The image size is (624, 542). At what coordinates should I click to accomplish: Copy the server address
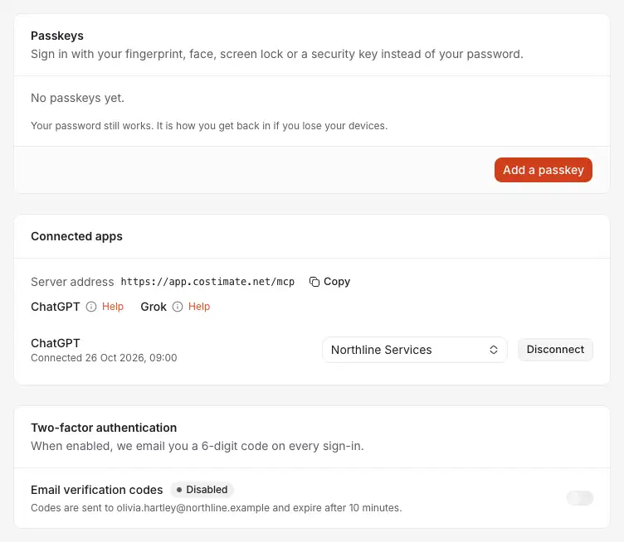click(329, 282)
